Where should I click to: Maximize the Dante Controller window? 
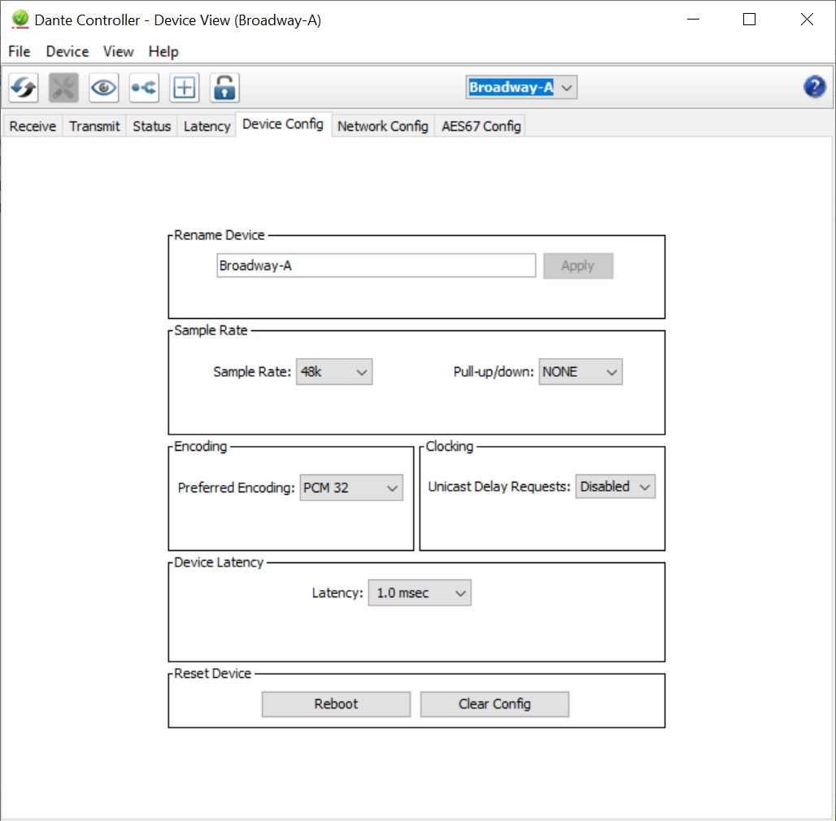[x=749, y=20]
